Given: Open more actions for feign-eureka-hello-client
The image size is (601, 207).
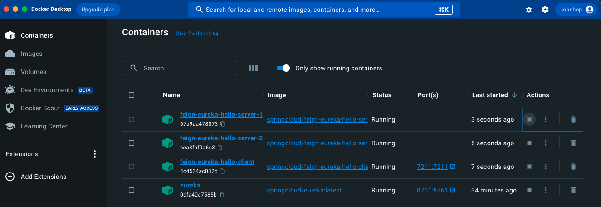Looking at the screenshot, I should [x=546, y=167].
